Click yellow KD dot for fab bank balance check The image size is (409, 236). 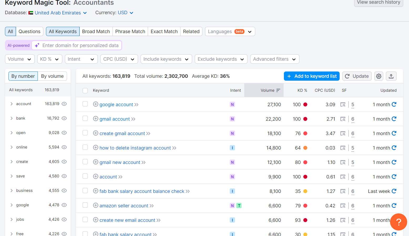pyautogui.click(x=305, y=191)
